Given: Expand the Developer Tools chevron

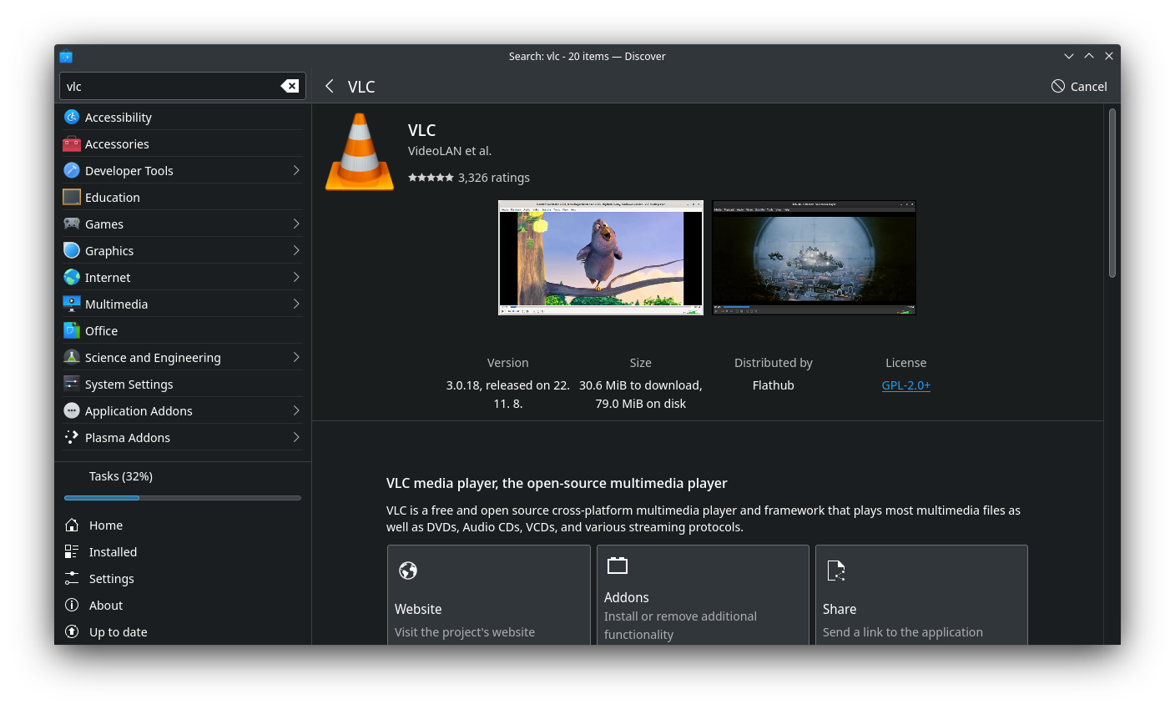Looking at the screenshot, I should pyautogui.click(x=296, y=170).
